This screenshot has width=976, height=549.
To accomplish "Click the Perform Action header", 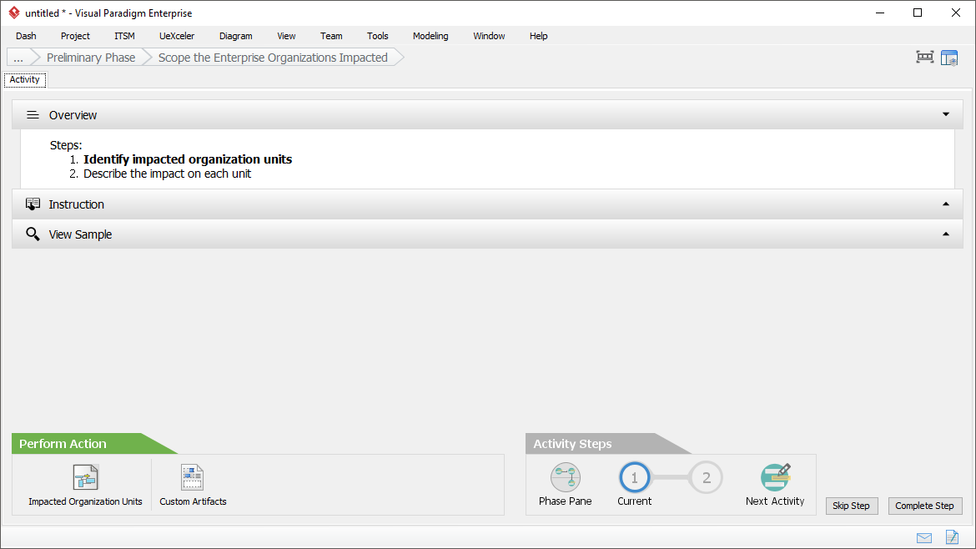I will (x=63, y=443).
